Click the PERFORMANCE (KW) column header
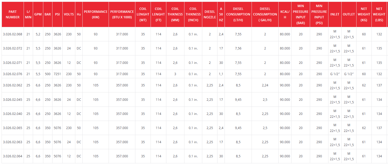Image resolution: width=388 pixels, height=167 pixels. pyautogui.click(x=95, y=14)
